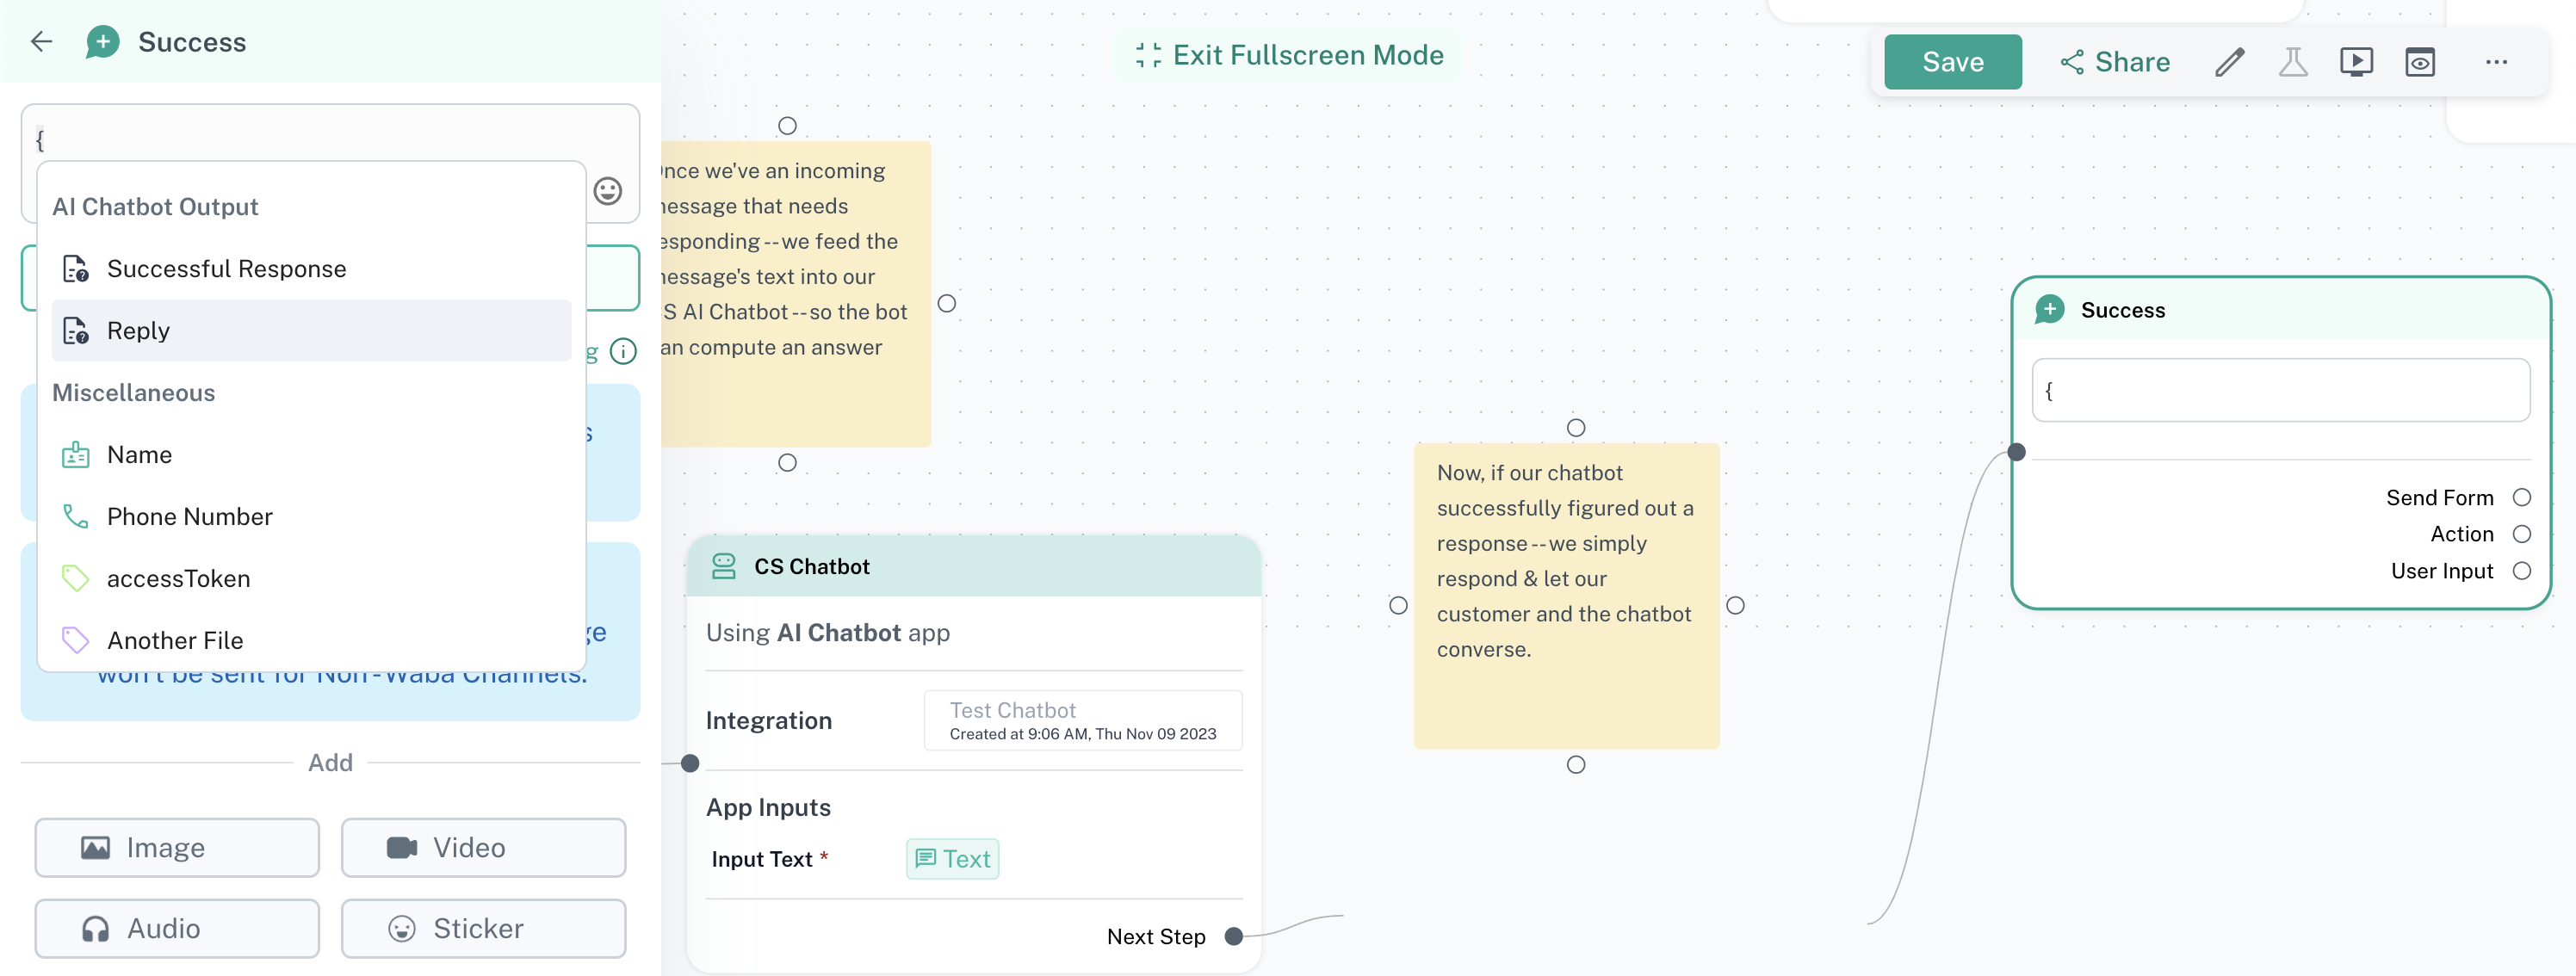Open the three-dots more options menu
The height and width of the screenshot is (976, 2576).
[2496, 62]
